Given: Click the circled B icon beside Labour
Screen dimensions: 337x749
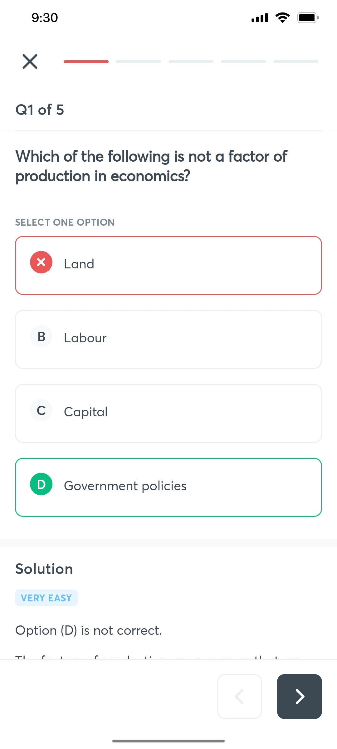Looking at the screenshot, I should pyautogui.click(x=41, y=336).
